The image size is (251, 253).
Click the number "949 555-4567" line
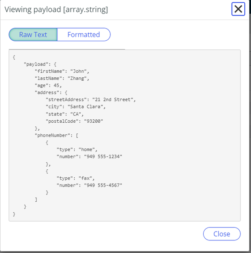click(89, 185)
